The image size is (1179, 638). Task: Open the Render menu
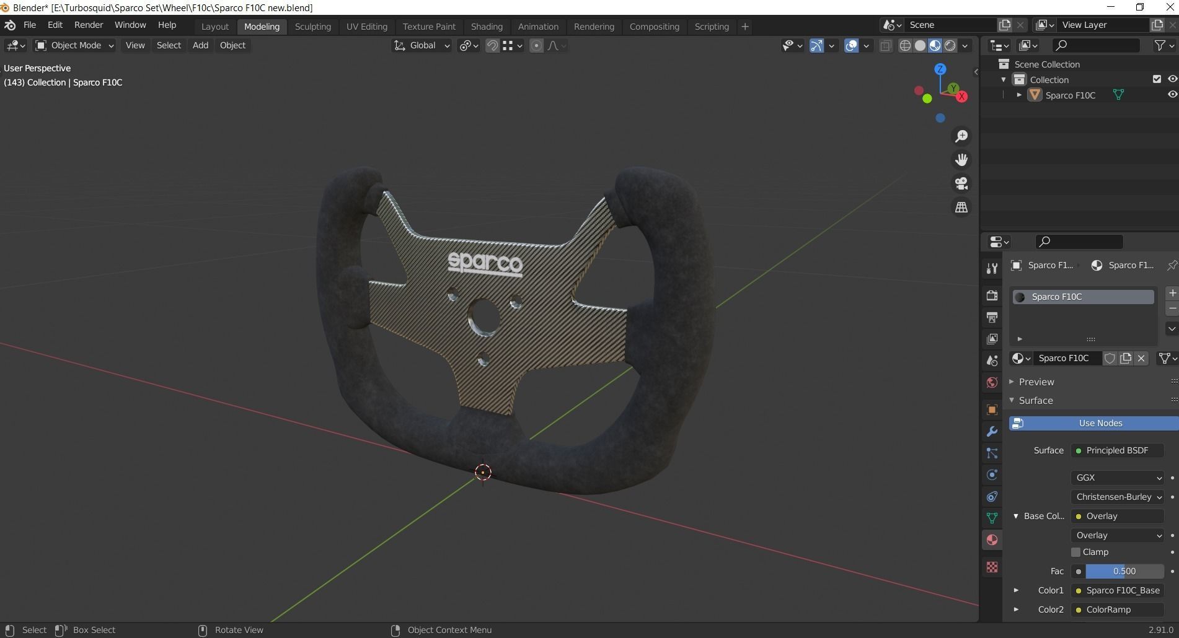coord(89,25)
